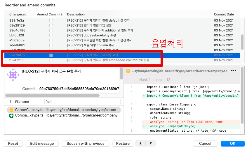Click the added file icon beside Compa...kType.ts
This screenshot has width=247, height=150.
(11, 116)
